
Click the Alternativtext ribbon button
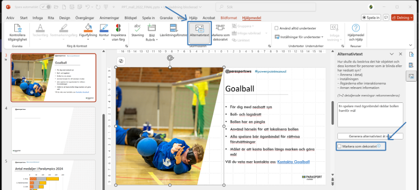pos(199,33)
